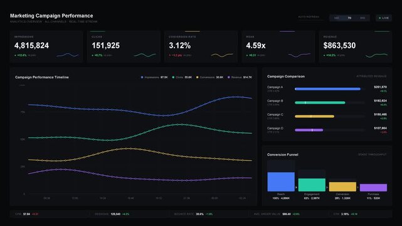The width and height of the screenshot is (402, 226).
Task: Click Campaign B revenue value $192,624
Action: click(x=380, y=101)
